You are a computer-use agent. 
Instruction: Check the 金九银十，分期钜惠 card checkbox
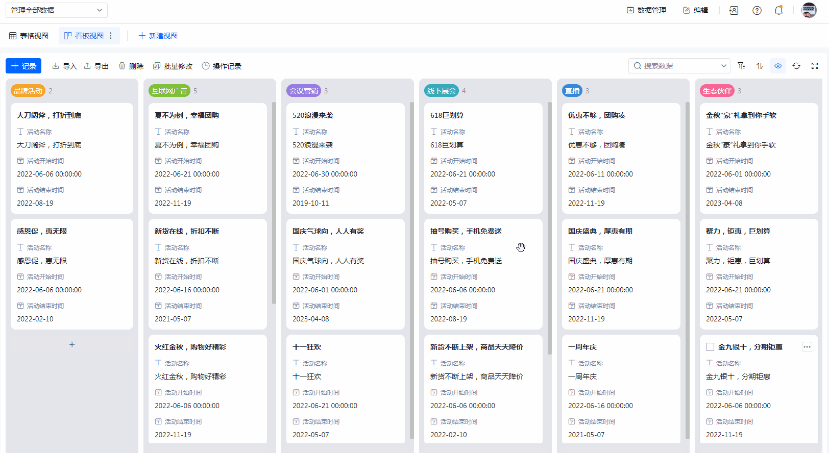pyautogui.click(x=710, y=347)
